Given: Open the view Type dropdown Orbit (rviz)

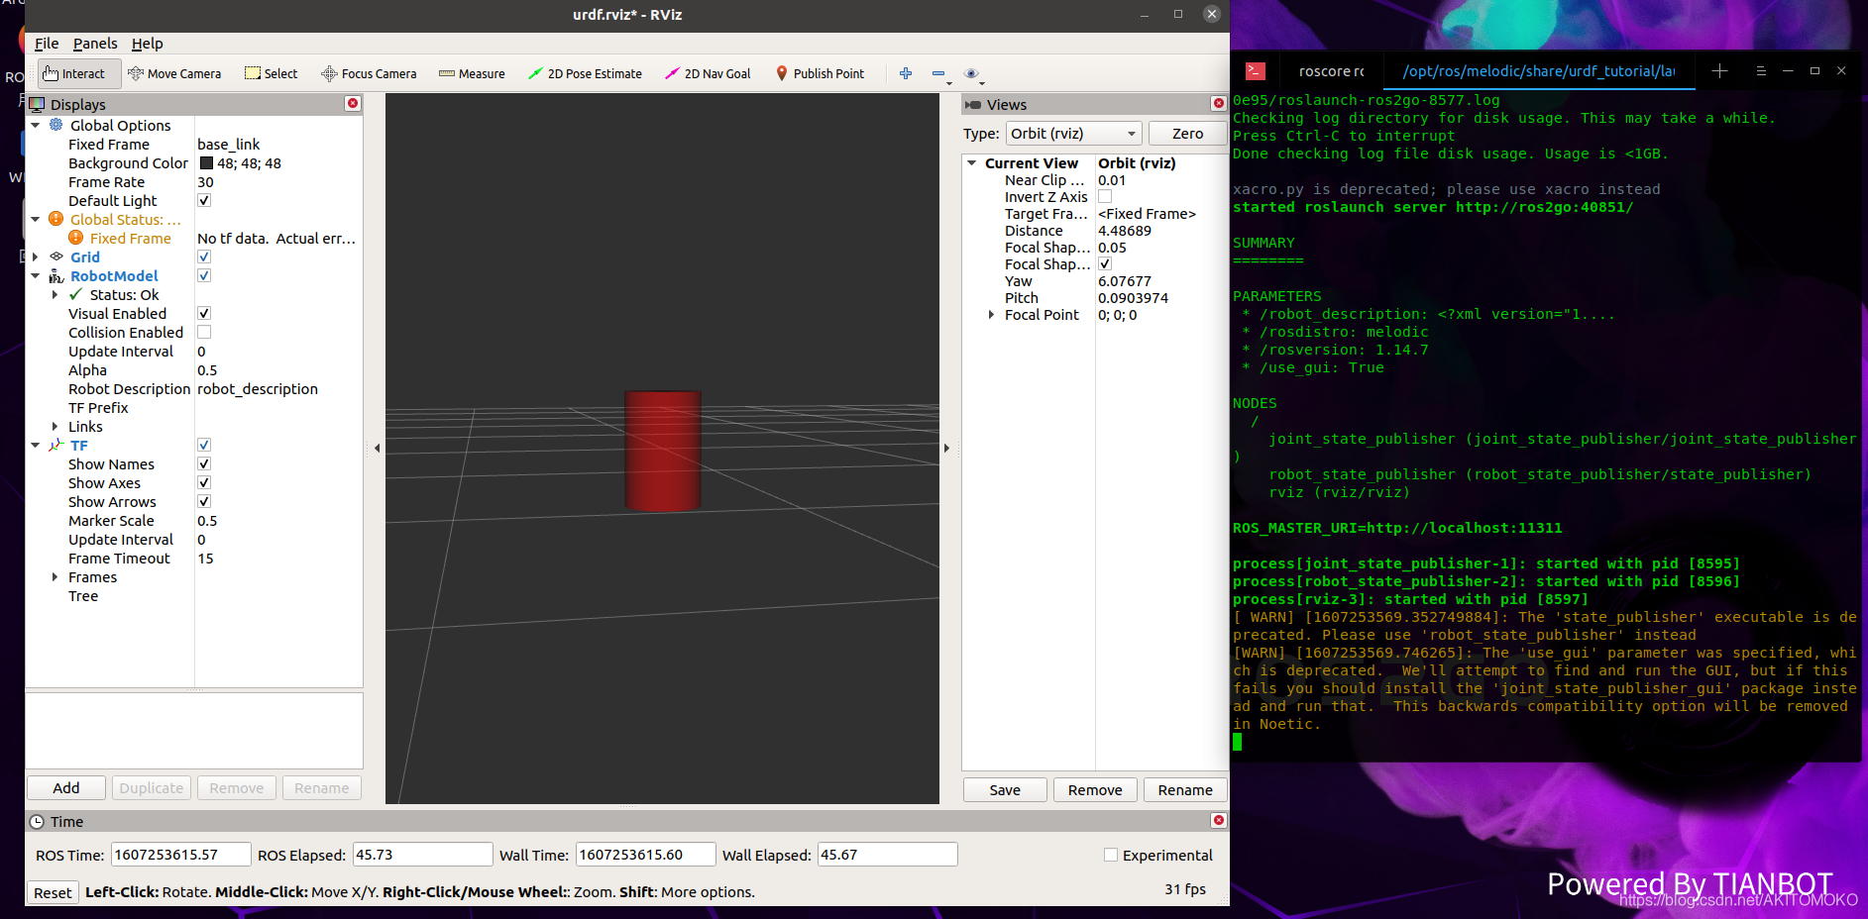Looking at the screenshot, I should [1074, 134].
